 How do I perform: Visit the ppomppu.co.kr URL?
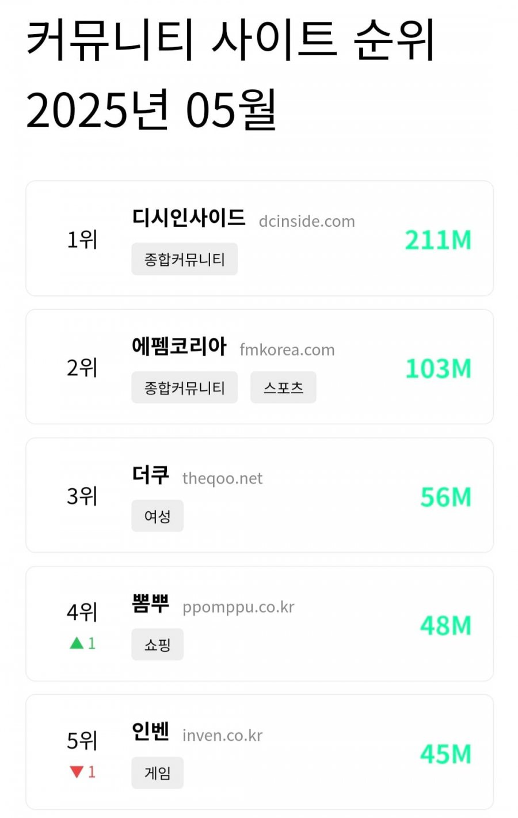click(238, 607)
